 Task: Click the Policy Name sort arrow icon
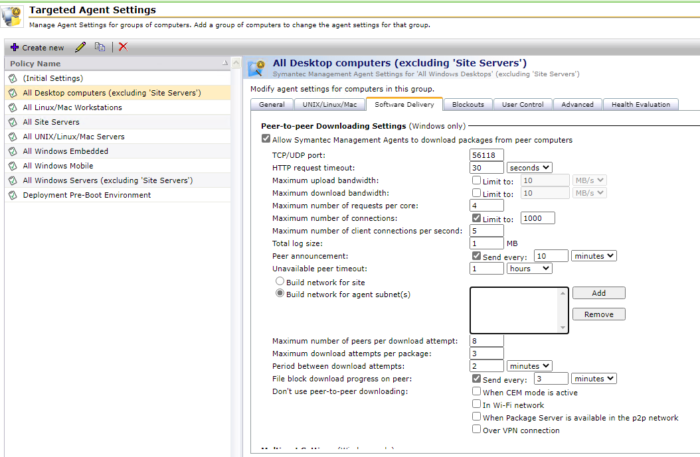point(225,63)
